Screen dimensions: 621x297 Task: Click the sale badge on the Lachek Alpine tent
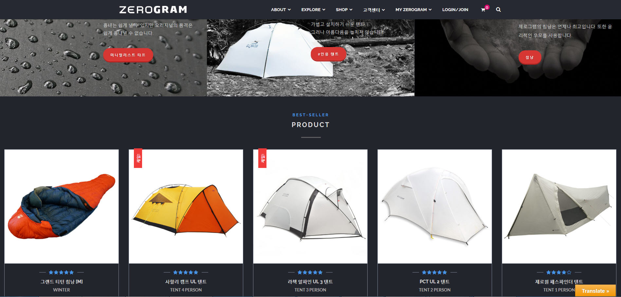tap(262, 158)
